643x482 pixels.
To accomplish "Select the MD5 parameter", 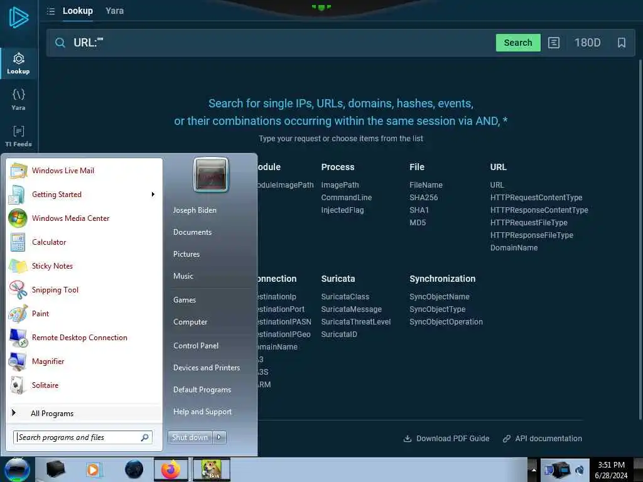I will click(418, 223).
